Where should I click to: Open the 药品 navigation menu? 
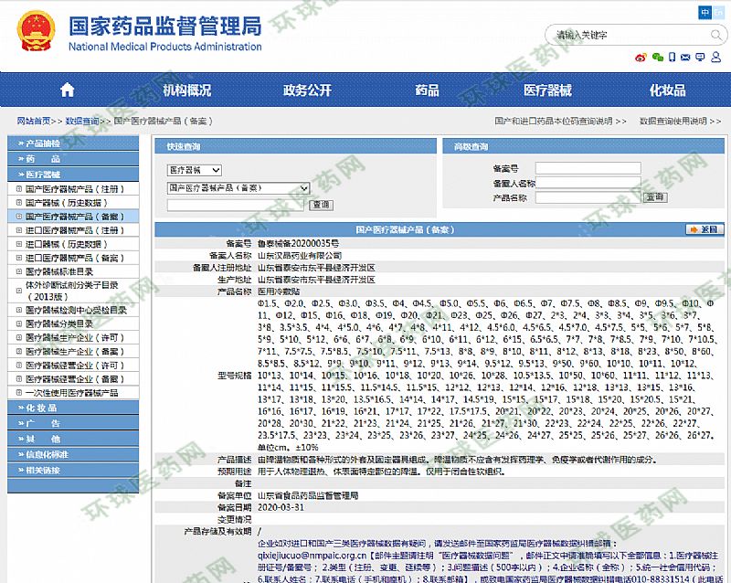click(427, 90)
